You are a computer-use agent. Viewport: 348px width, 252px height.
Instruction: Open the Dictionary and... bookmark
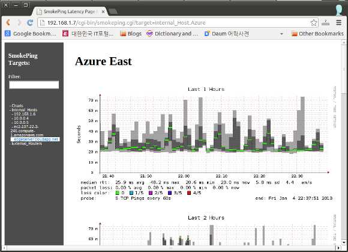[x=172, y=34]
